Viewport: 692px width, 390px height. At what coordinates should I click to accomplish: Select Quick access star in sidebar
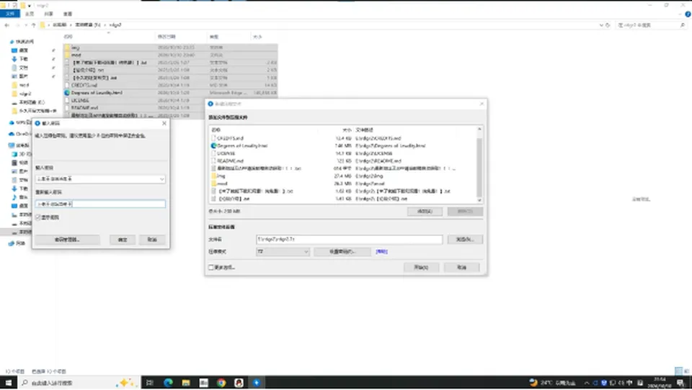click(12, 42)
